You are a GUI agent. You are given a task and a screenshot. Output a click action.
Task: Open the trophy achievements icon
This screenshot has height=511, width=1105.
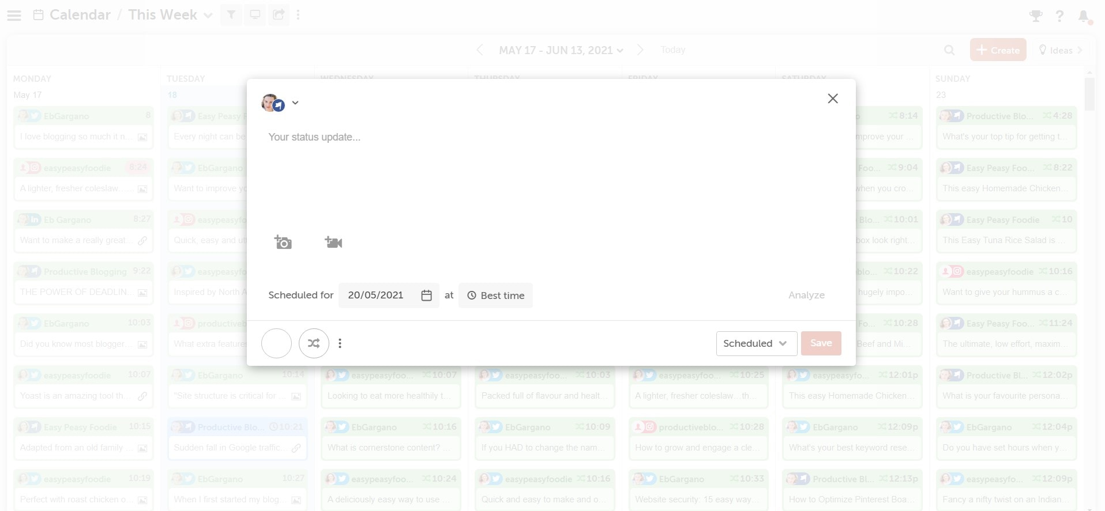click(1036, 16)
